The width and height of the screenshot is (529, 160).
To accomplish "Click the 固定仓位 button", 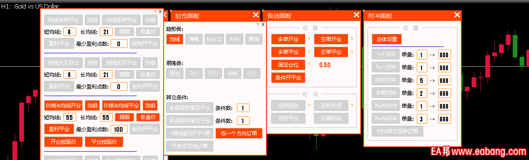I will coord(288,65).
